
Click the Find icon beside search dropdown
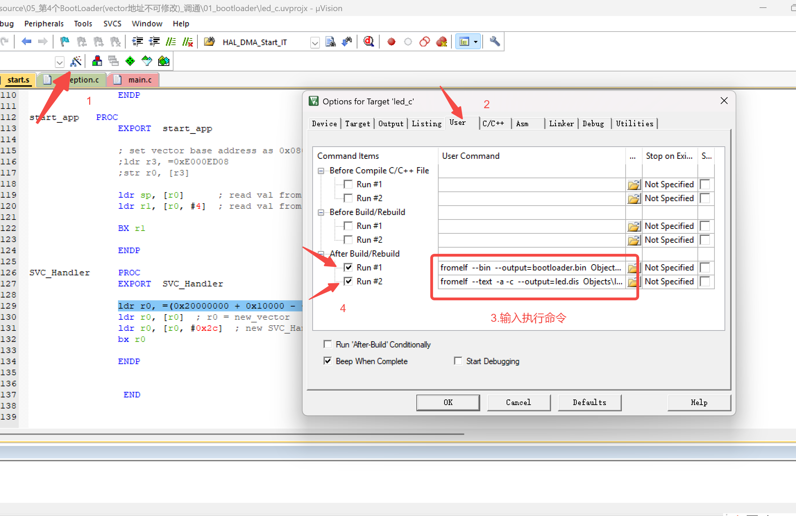pyautogui.click(x=330, y=42)
